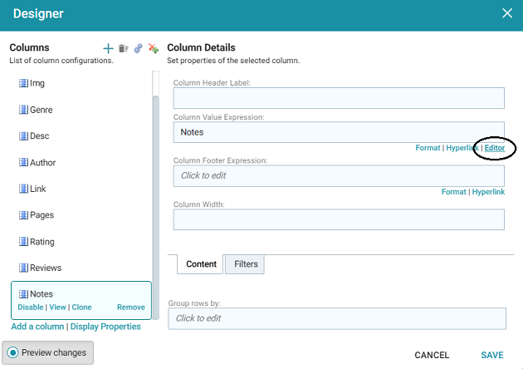Open the Display Properties link

tap(105, 327)
